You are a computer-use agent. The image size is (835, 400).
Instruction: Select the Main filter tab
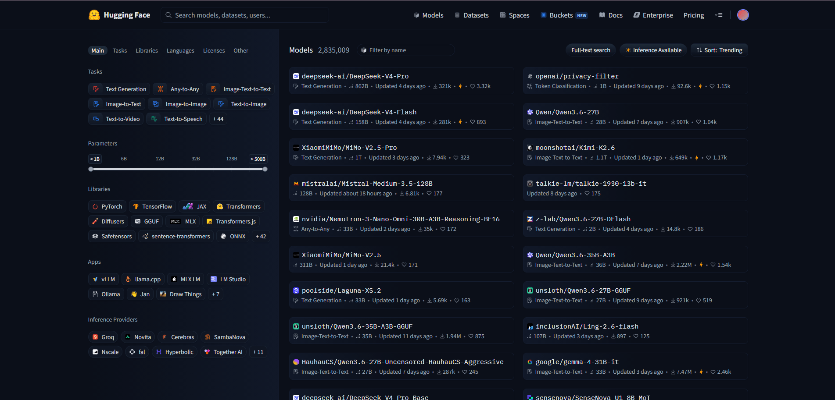pyautogui.click(x=97, y=50)
